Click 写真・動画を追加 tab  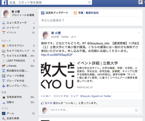(88, 13)
